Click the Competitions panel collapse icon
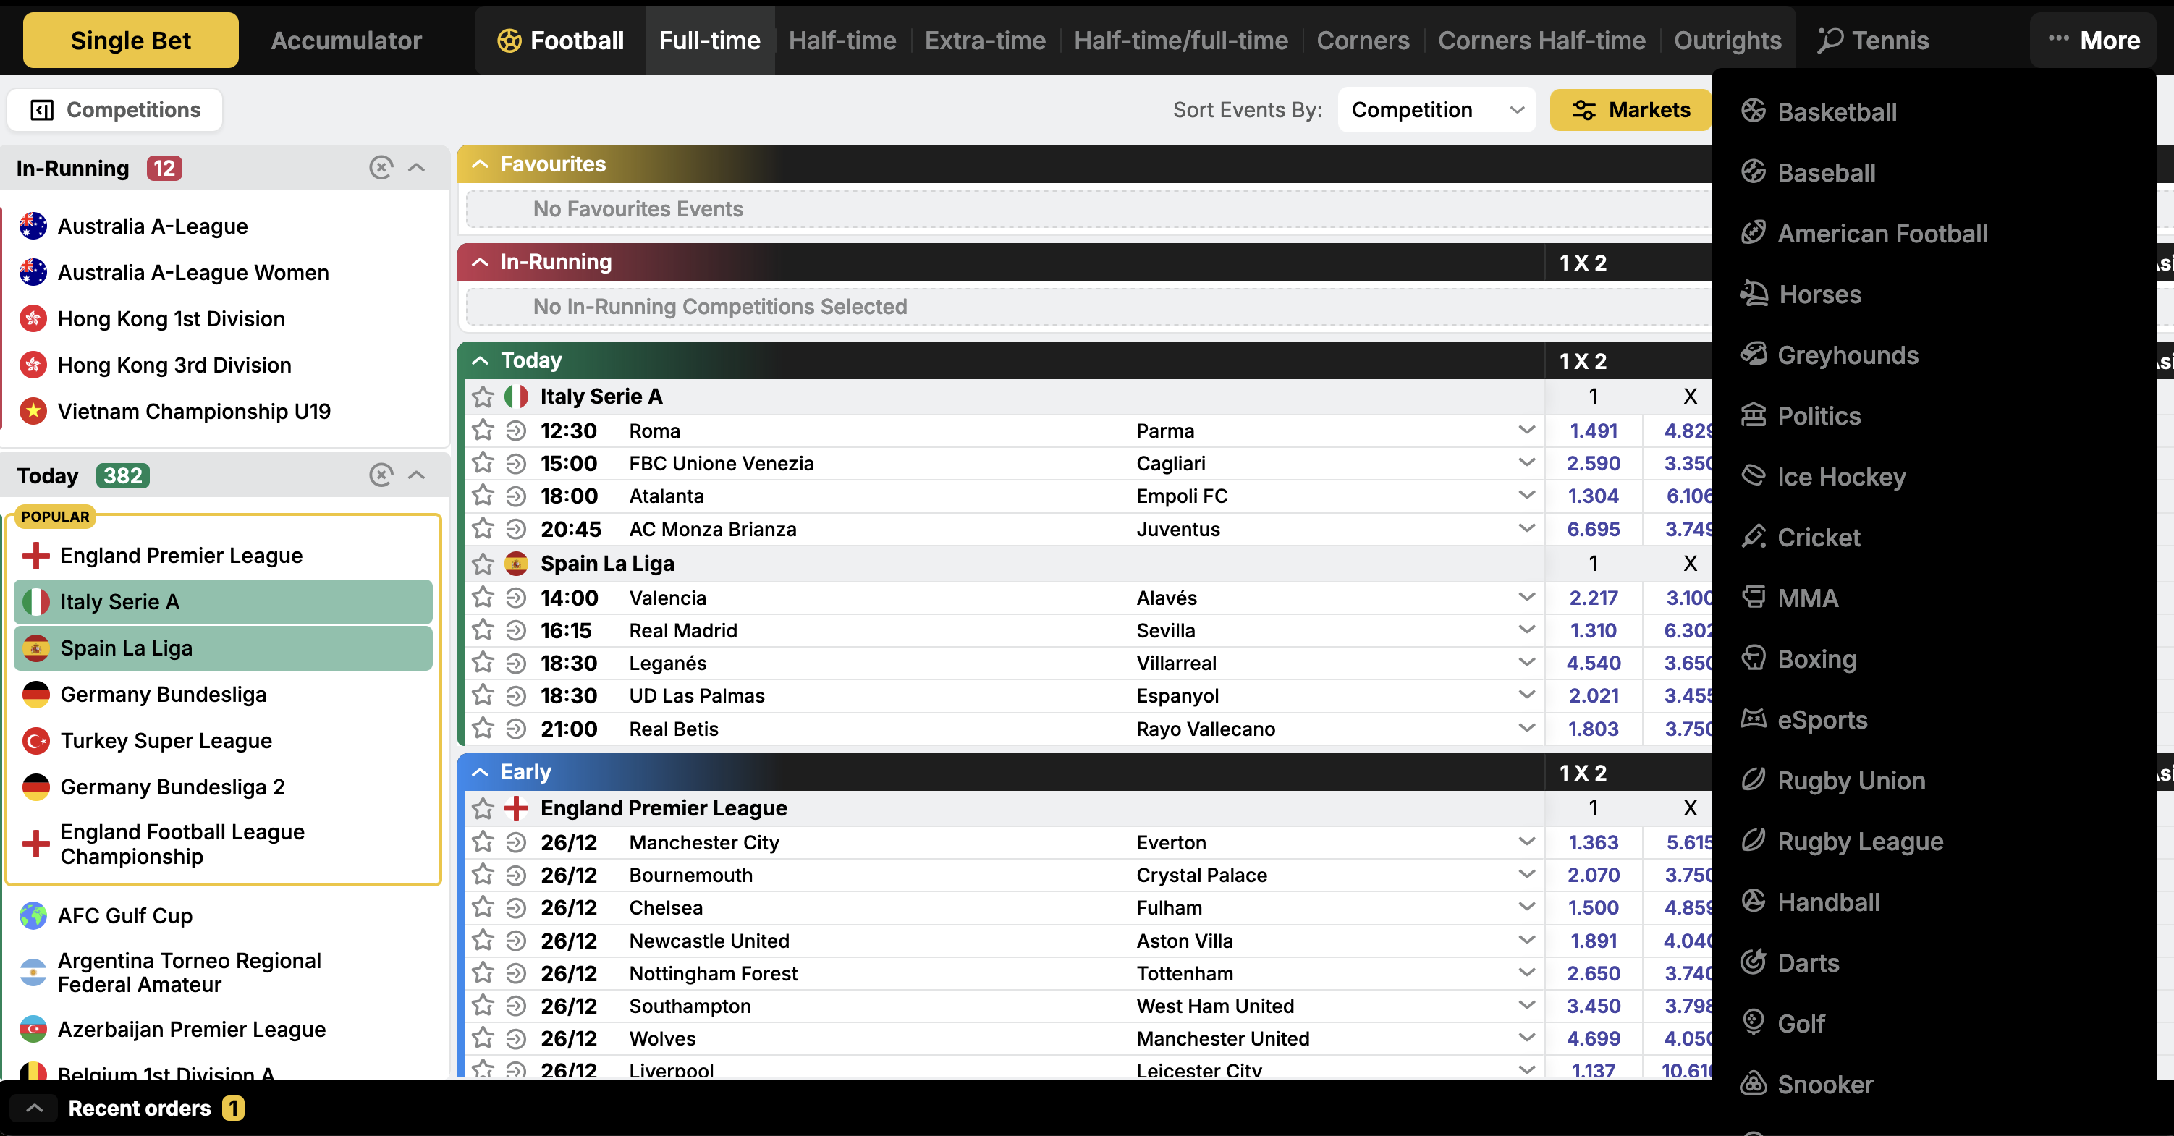This screenshot has width=2174, height=1136. coord(42,110)
